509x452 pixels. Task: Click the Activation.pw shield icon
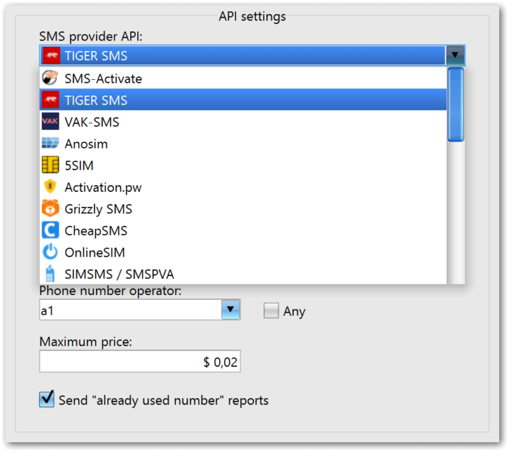point(50,187)
